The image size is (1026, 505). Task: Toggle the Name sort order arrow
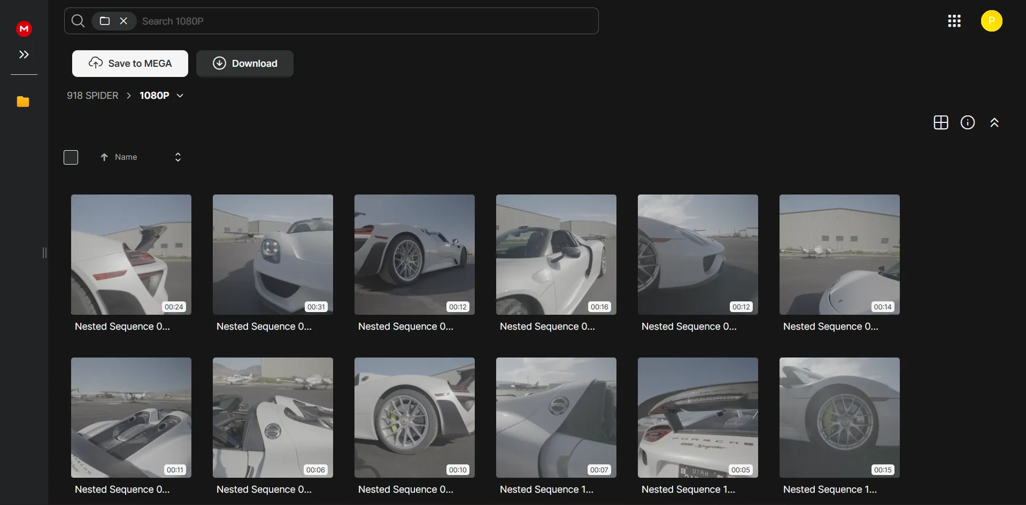pos(104,157)
